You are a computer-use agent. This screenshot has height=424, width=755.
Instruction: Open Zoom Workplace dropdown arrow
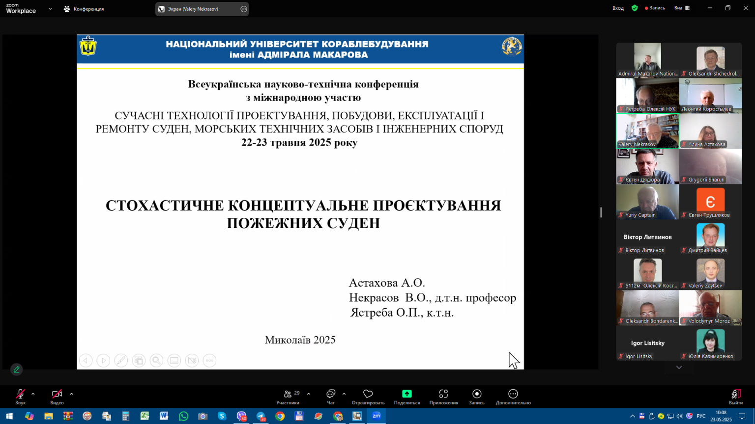point(50,9)
